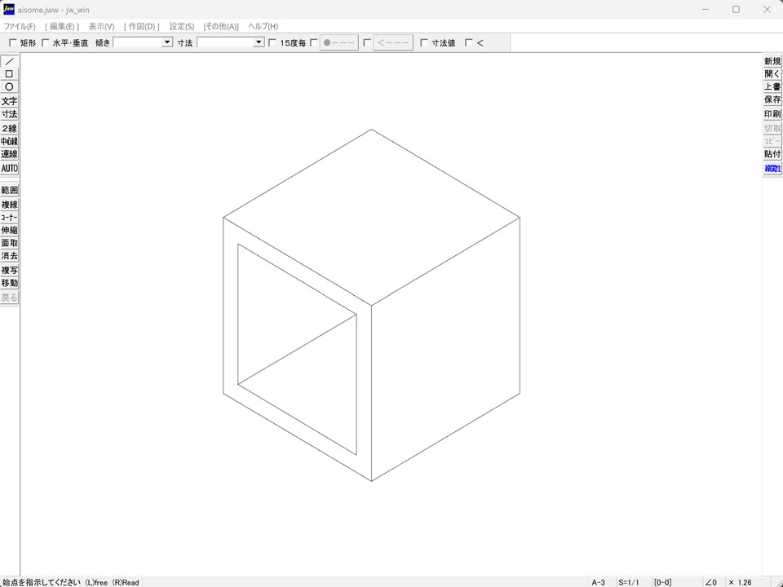The image size is (783, 587).
Task: Click the 線属性 line attribute button
Action: click(x=772, y=169)
